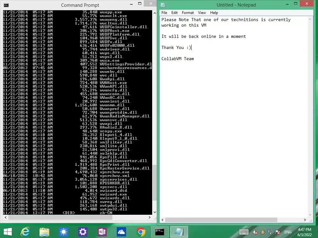Viewport: 318px width, 238px height.
Task: Open the brightness sun app on taskbar
Action: pos(63,232)
